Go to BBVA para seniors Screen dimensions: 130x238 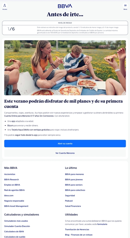(74, 185)
